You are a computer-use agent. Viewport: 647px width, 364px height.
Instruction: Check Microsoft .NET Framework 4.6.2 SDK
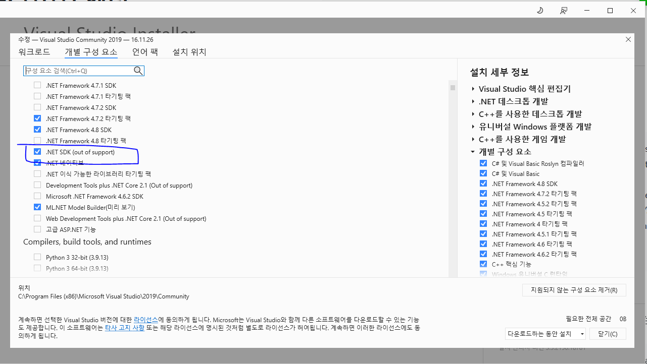coord(37,196)
